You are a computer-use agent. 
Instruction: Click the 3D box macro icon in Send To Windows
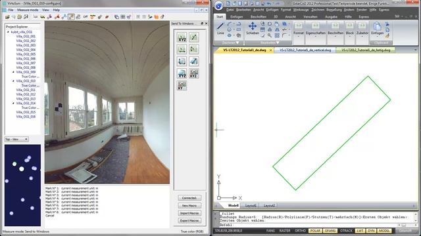[182, 61]
